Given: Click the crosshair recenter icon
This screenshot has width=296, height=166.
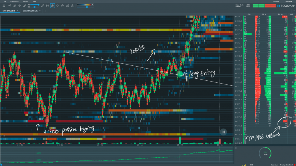Looking at the screenshot, I should tap(57, 5).
